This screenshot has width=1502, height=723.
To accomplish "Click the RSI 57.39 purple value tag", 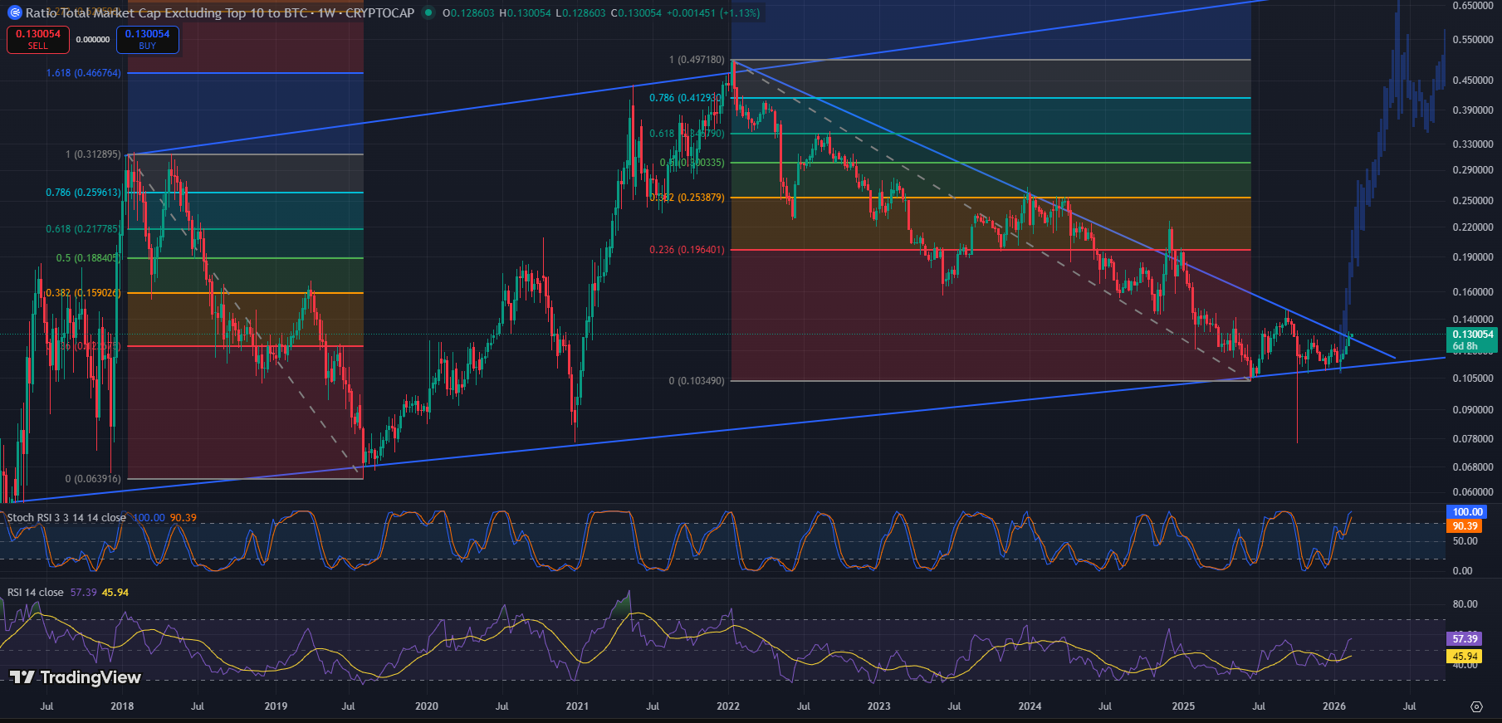I will coord(1465,638).
